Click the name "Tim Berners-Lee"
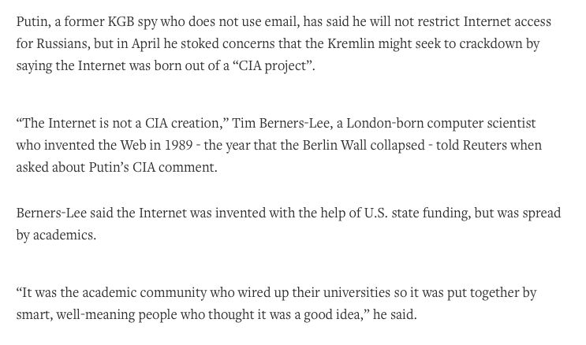This screenshot has width=586, height=345. click(x=281, y=123)
